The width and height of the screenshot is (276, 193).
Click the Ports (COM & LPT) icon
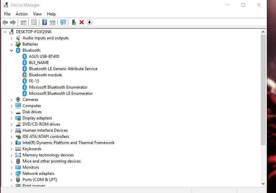tap(18, 180)
